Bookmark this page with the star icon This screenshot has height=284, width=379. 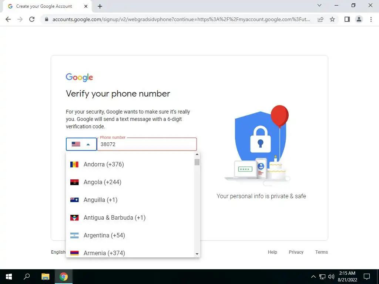click(x=332, y=19)
